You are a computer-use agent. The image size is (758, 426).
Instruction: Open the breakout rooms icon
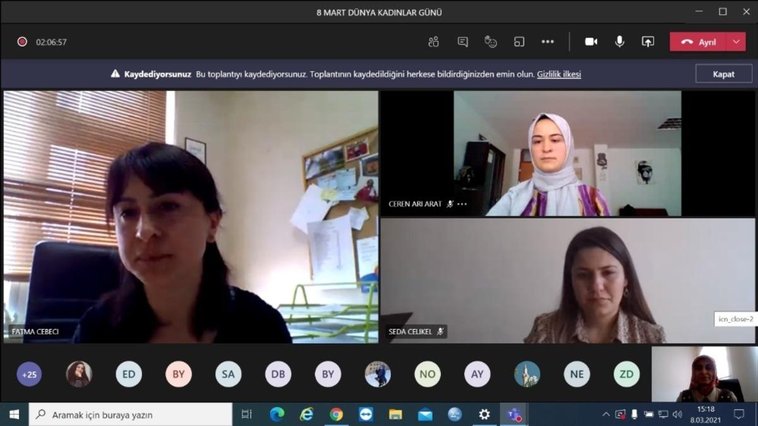coord(519,42)
